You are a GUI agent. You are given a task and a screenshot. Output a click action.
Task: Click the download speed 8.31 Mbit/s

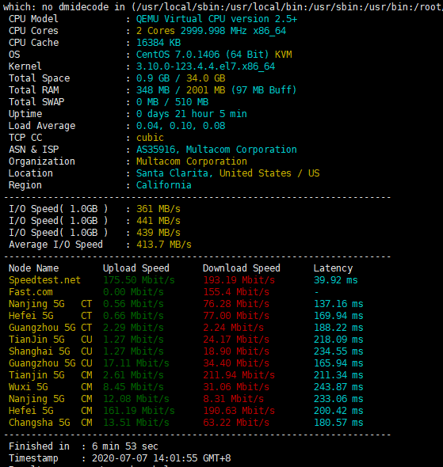coord(234,399)
